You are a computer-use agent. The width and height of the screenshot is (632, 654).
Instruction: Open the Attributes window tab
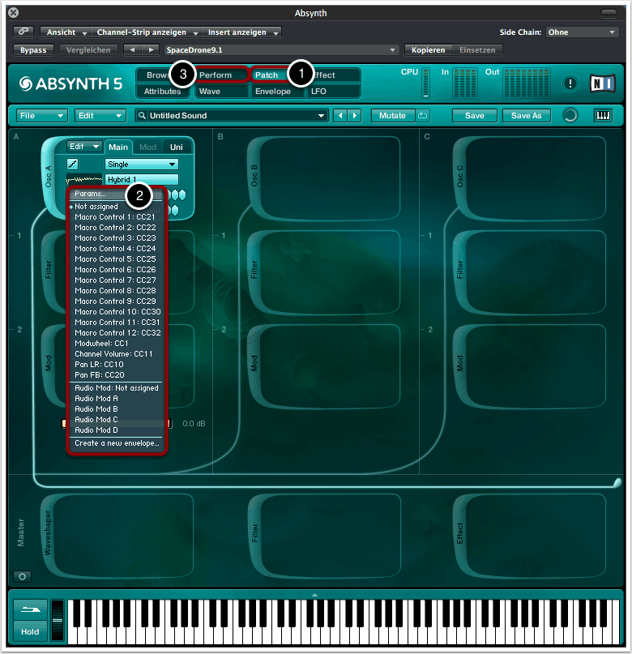tap(163, 92)
